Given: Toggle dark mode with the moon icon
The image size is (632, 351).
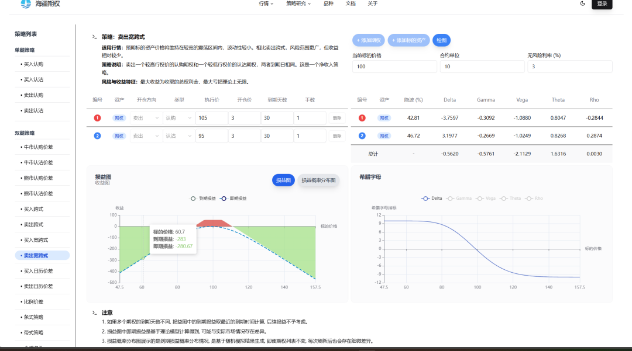Looking at the screenshot, I should point(582,4).
